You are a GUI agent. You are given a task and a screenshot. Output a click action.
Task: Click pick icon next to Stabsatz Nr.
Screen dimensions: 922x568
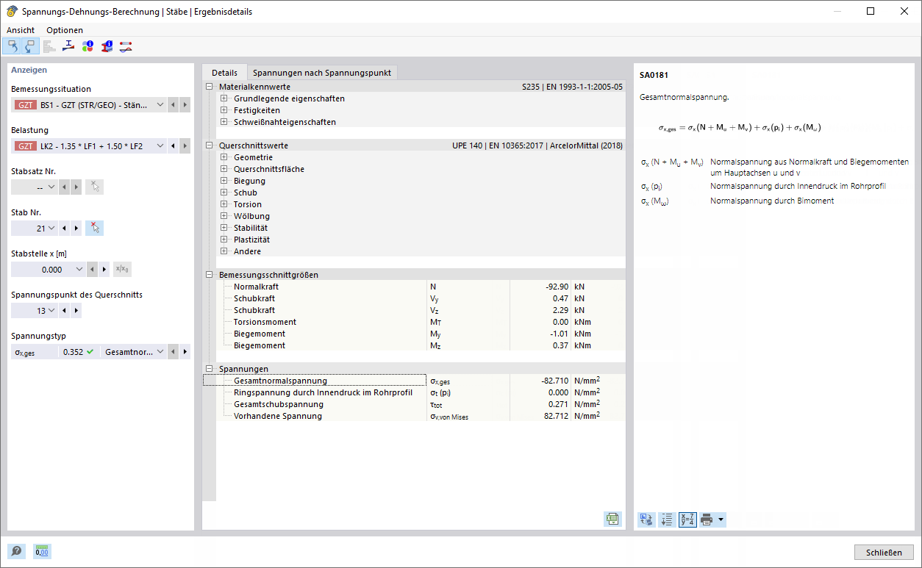tap(94, 187)
